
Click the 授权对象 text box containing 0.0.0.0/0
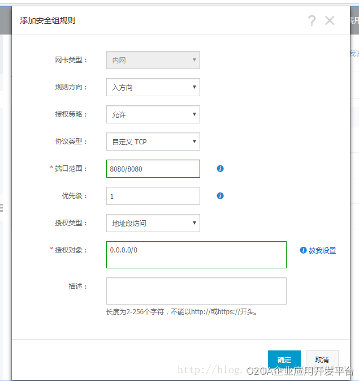click(x=196, y=255)
